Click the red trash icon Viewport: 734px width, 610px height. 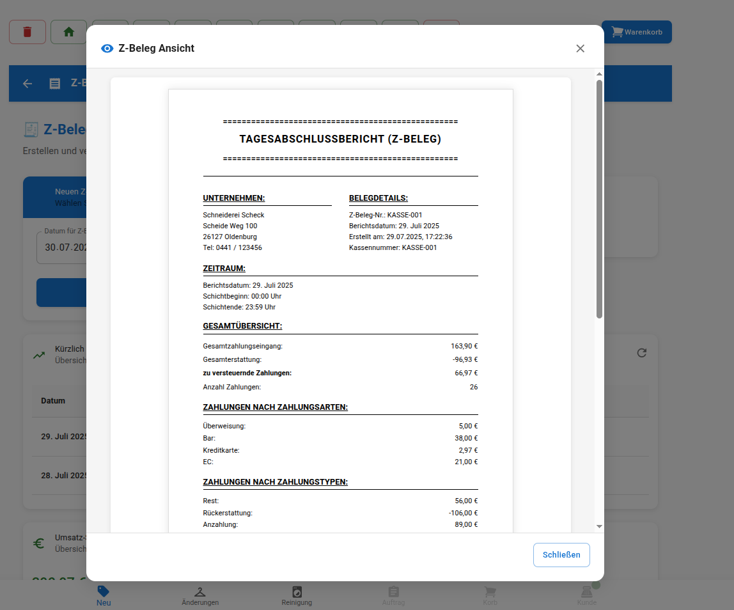(27, 32)
